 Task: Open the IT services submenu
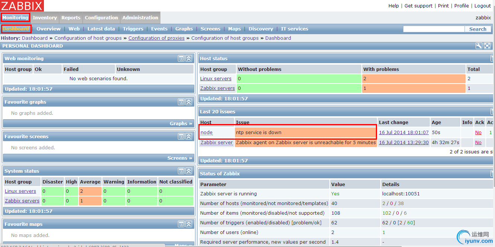click(x=294, y=29)
